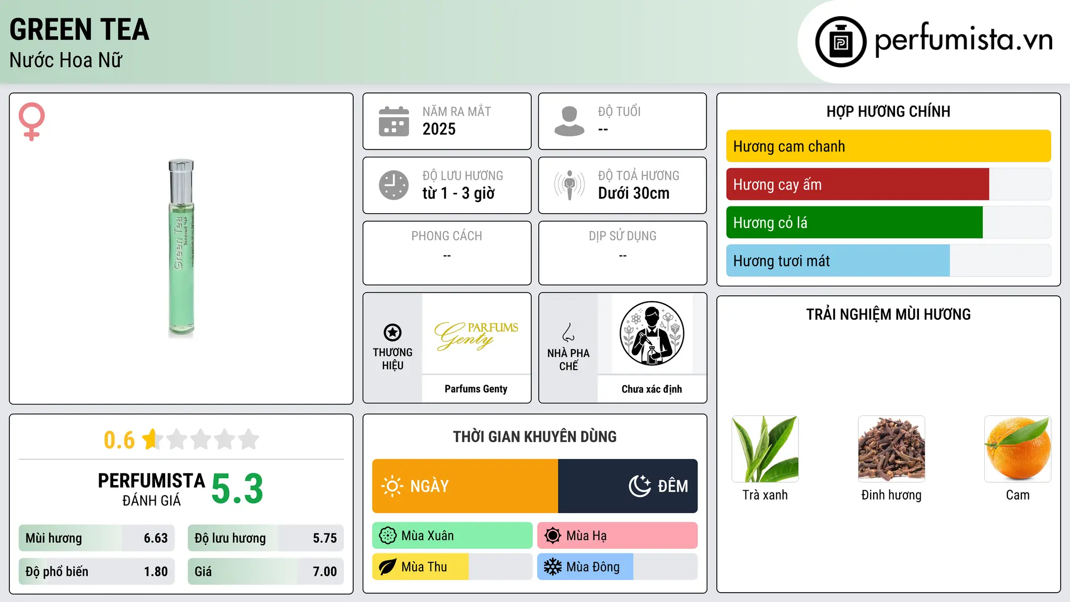Click the person icon beside Độ tuổi
This screenshot has height=602, width=1070.
click(569, 121)
